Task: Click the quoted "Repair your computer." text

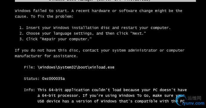Action: point(66,39)
